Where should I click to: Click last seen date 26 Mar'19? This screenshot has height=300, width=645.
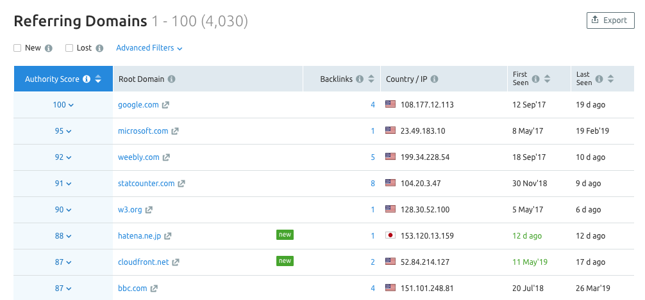(x=593, y=288)
